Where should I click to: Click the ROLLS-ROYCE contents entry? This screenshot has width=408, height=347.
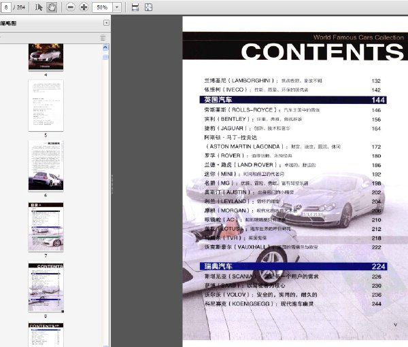point(262,110)
